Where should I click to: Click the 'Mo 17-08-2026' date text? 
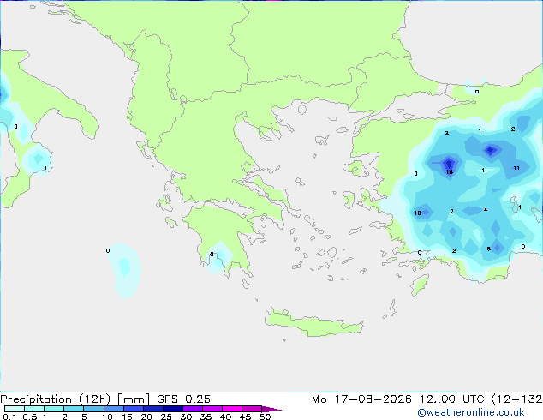[x=361, y=399]
